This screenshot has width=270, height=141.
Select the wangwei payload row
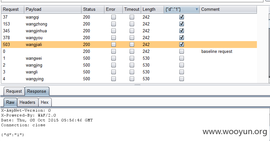click(x=129, y=58)
